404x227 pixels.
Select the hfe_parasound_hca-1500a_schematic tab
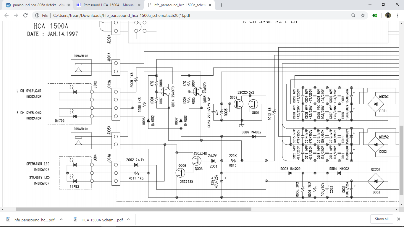coord(179,5)
